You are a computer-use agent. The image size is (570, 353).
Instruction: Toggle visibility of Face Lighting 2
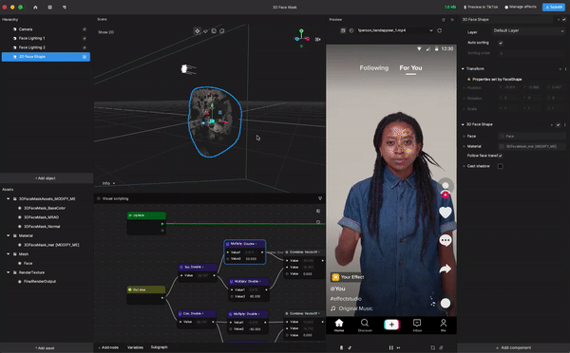pyautogui.click(x=85, y=47)
